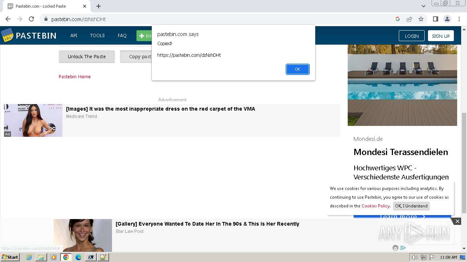Image resolution: width=467 pixels, height=262 pixels.
Task: Open File Explorer from taskbar
Action: click(41, 257)
